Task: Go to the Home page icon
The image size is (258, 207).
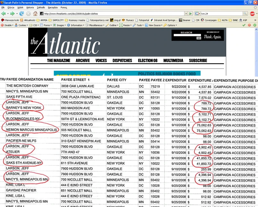Action: 35,14
